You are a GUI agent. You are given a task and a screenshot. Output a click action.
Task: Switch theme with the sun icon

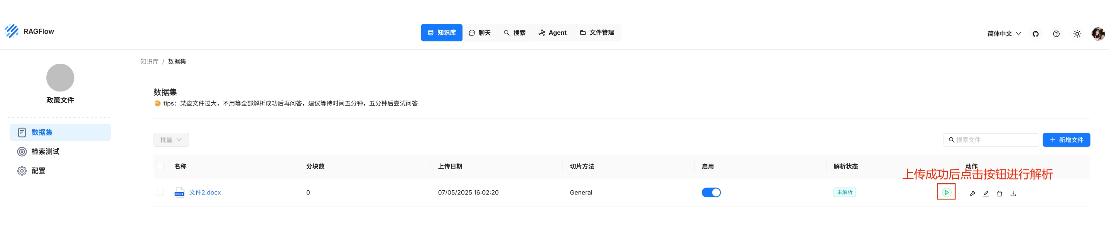click(1077, 34)
